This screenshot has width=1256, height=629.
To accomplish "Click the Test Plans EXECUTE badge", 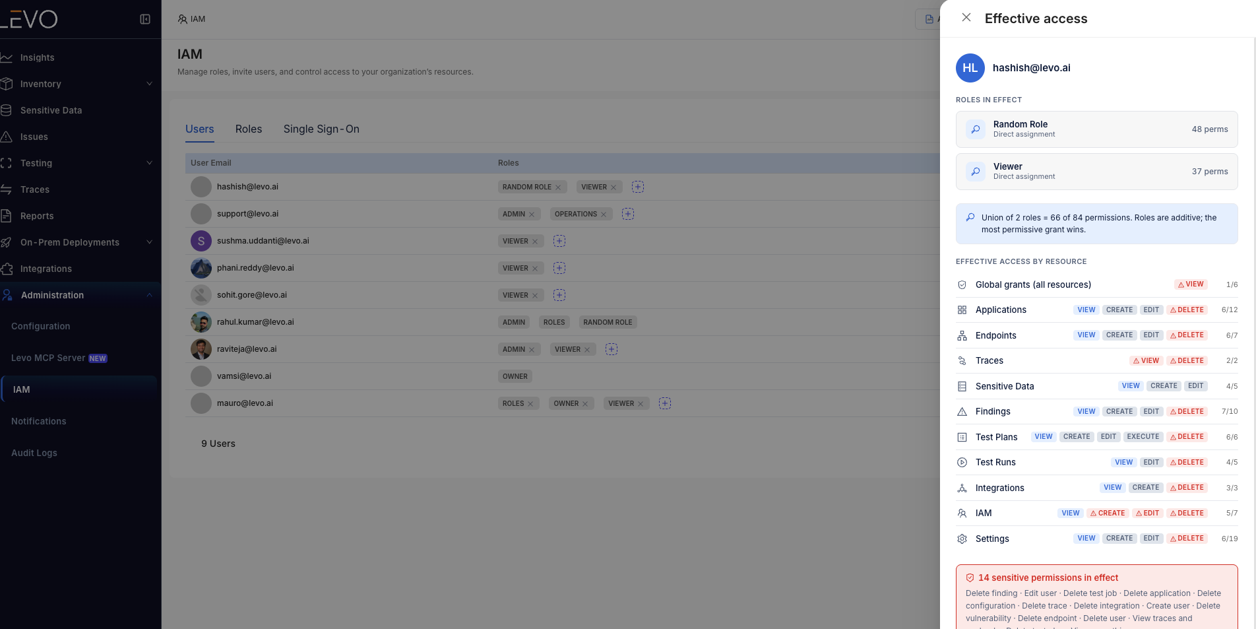I will (x=1143, y=437).
